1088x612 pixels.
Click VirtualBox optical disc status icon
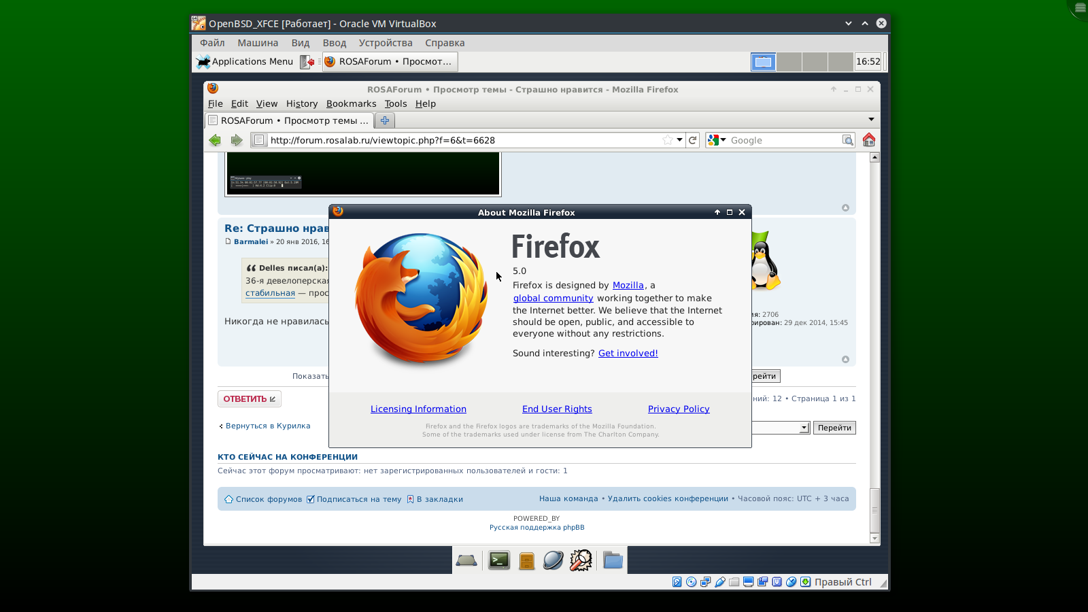pos(692,582)
